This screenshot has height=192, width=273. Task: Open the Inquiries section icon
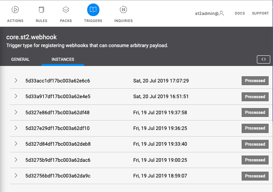coord(123,10)
